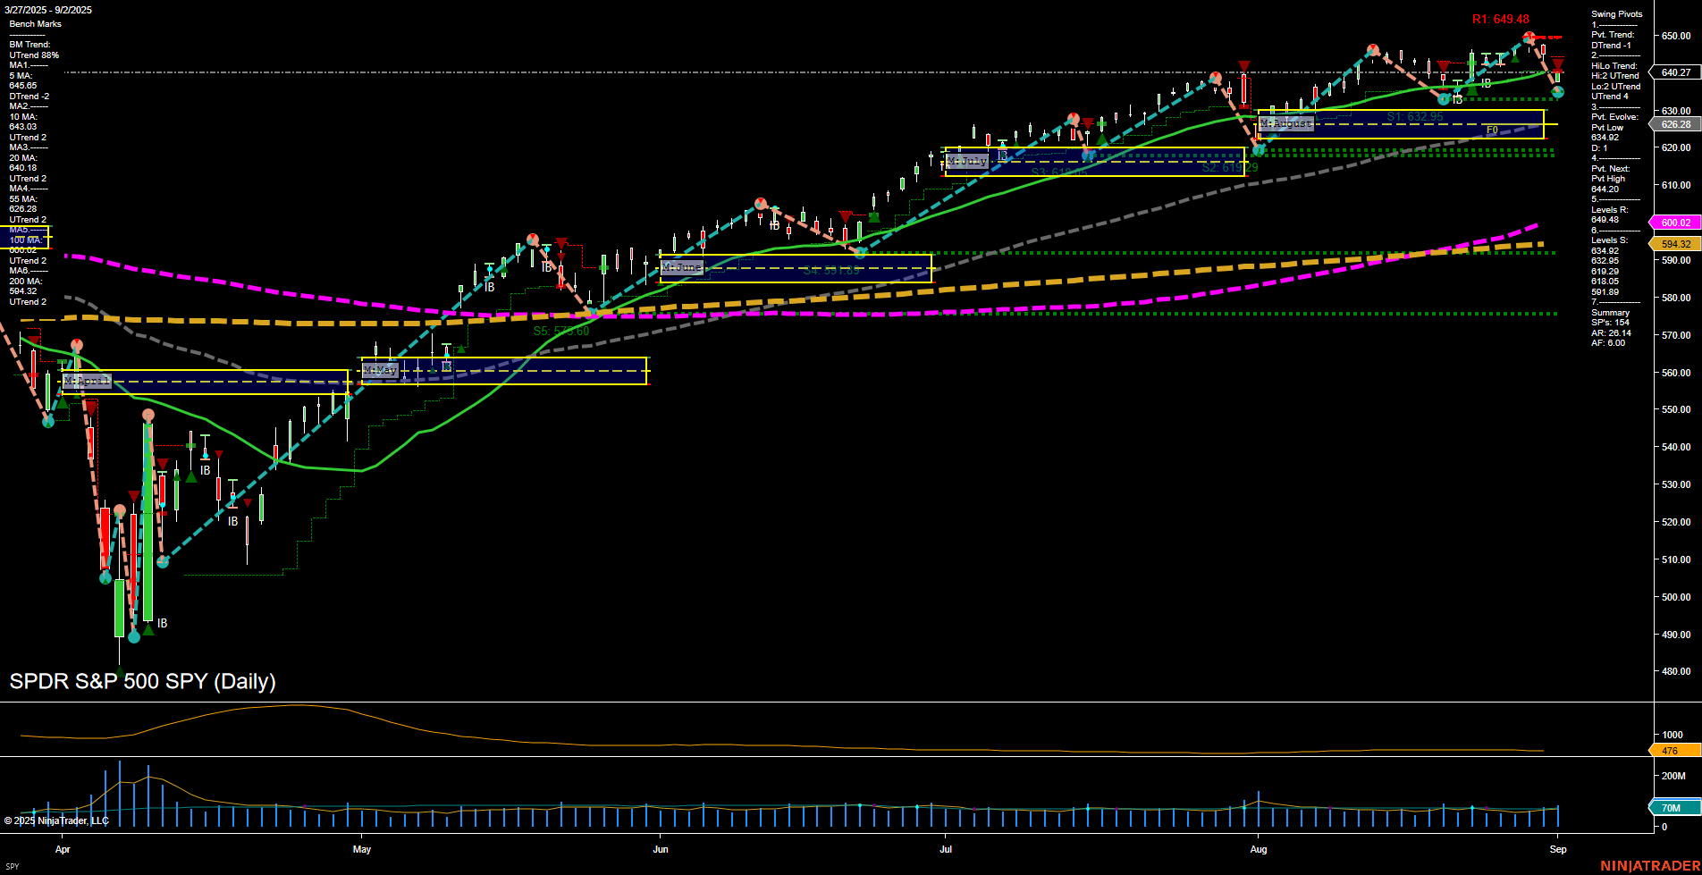The width and height of the screenshot is (1702, 875).
Task: Click the 640.27 last-price marker on the price axis
Action: click(1676, 73)
